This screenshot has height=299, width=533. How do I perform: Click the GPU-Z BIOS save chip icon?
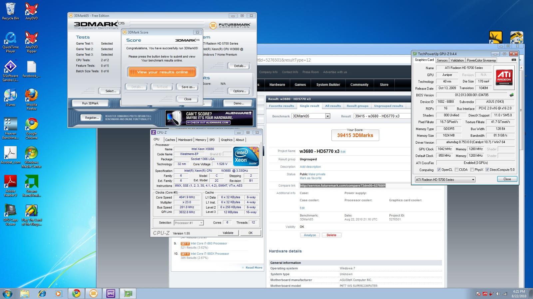click(512, 95)
